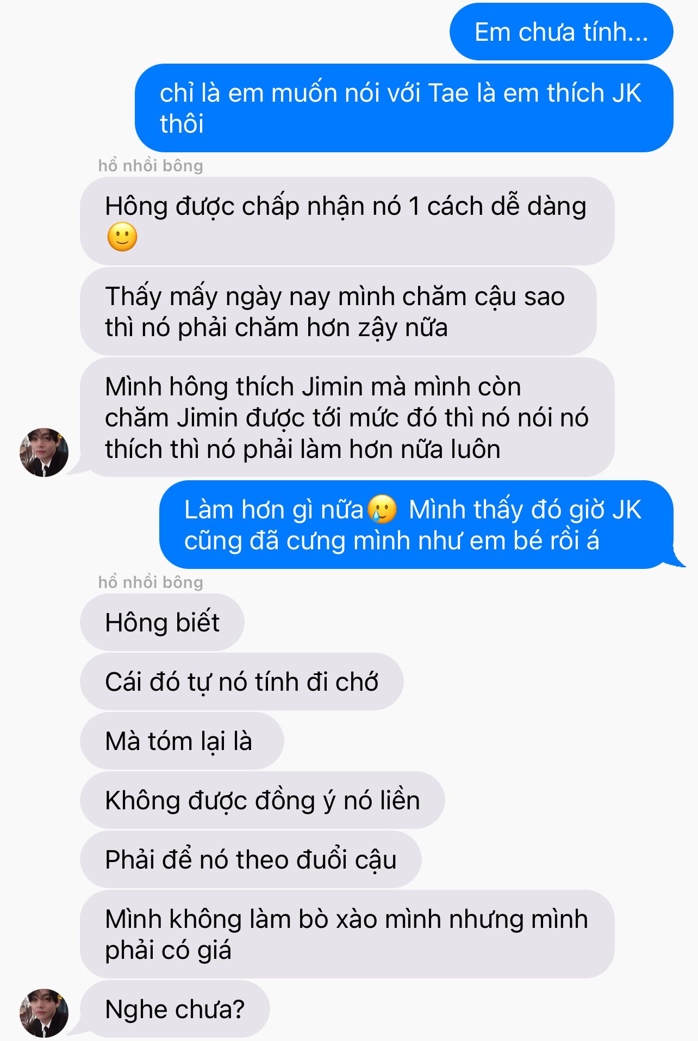Tap the smiley emoji in gray bubble

pos(122,237)
